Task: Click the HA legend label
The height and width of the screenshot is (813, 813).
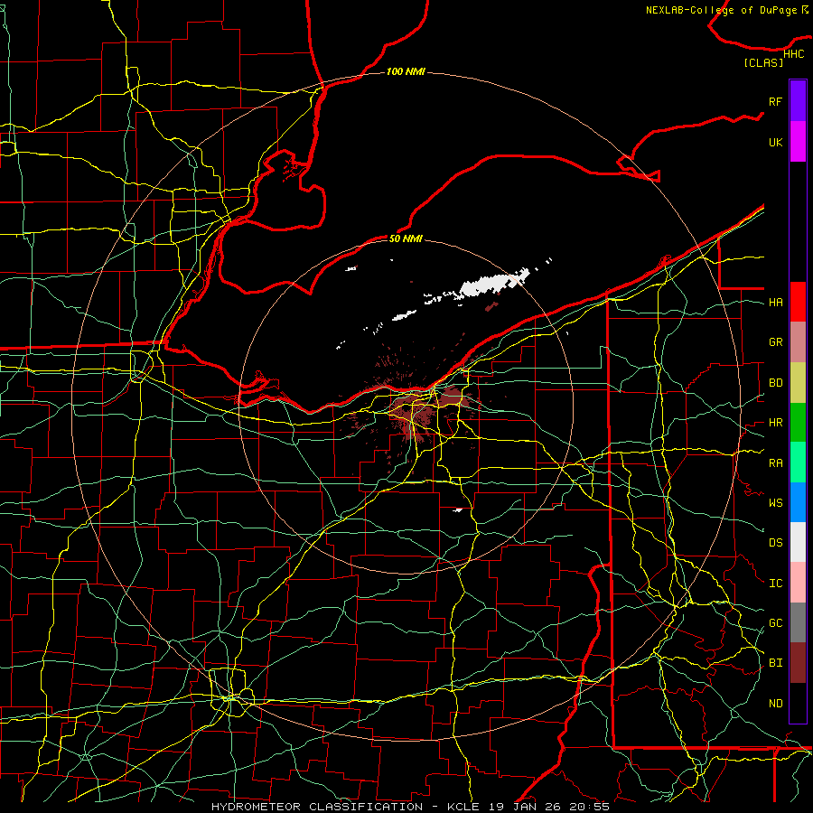Action: tap(775, 302)
